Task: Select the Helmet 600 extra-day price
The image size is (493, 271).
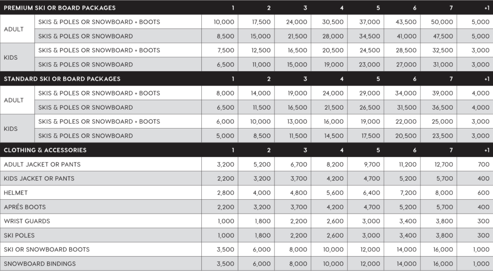Action: (x=483, y=193)
